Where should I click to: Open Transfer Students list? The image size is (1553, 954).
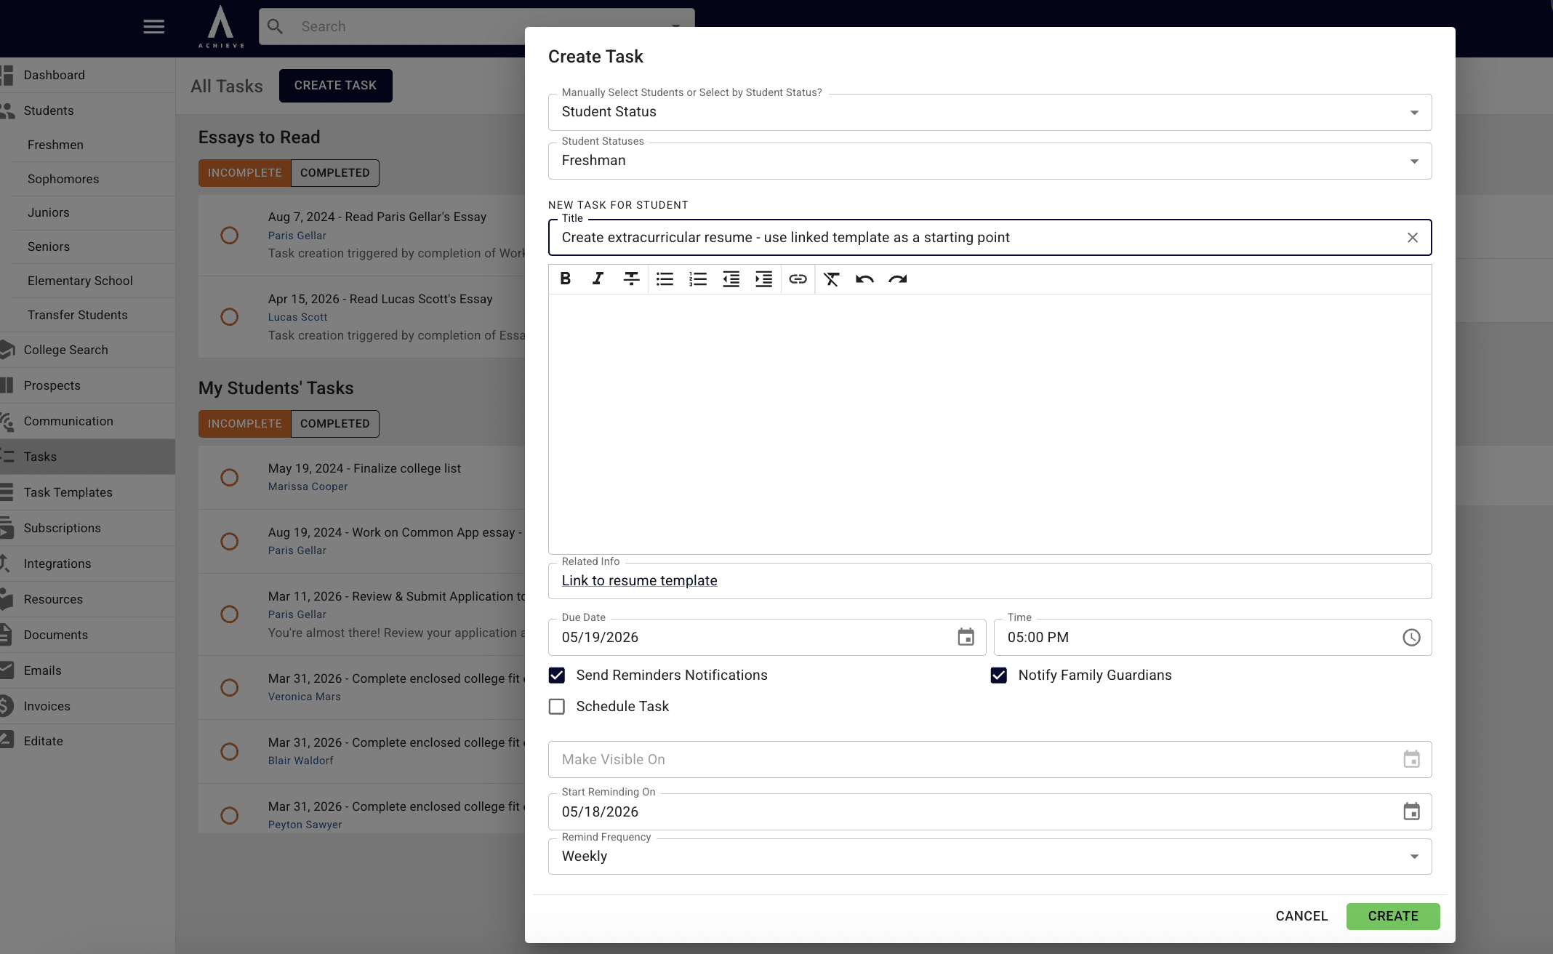[93, 315]
